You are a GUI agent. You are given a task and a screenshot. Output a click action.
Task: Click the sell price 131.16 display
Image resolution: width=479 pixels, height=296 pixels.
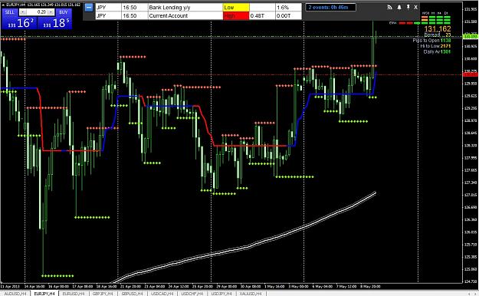(x=20, y=23)
